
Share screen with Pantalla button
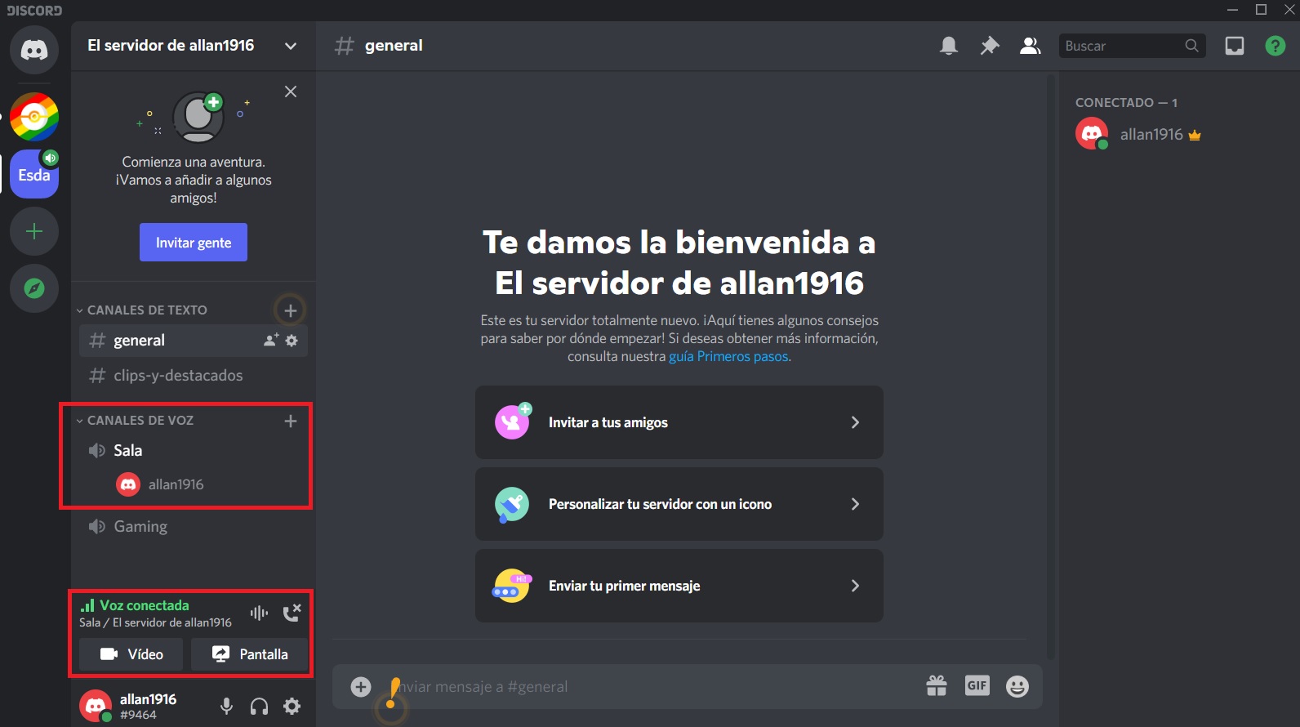click(250, 654)
